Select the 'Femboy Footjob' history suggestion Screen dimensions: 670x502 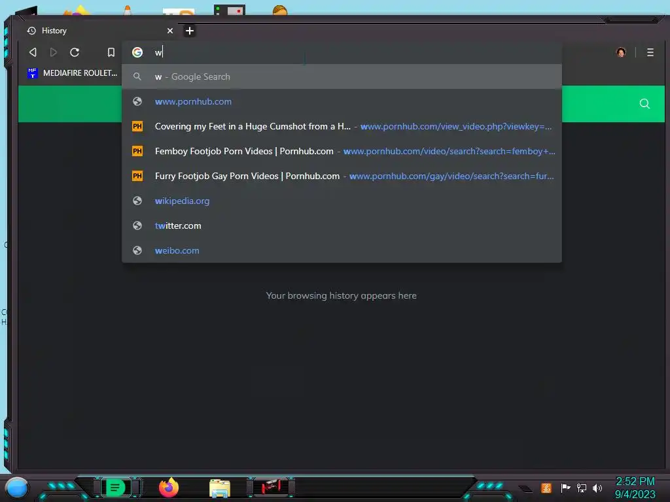[x=342, y=151]
